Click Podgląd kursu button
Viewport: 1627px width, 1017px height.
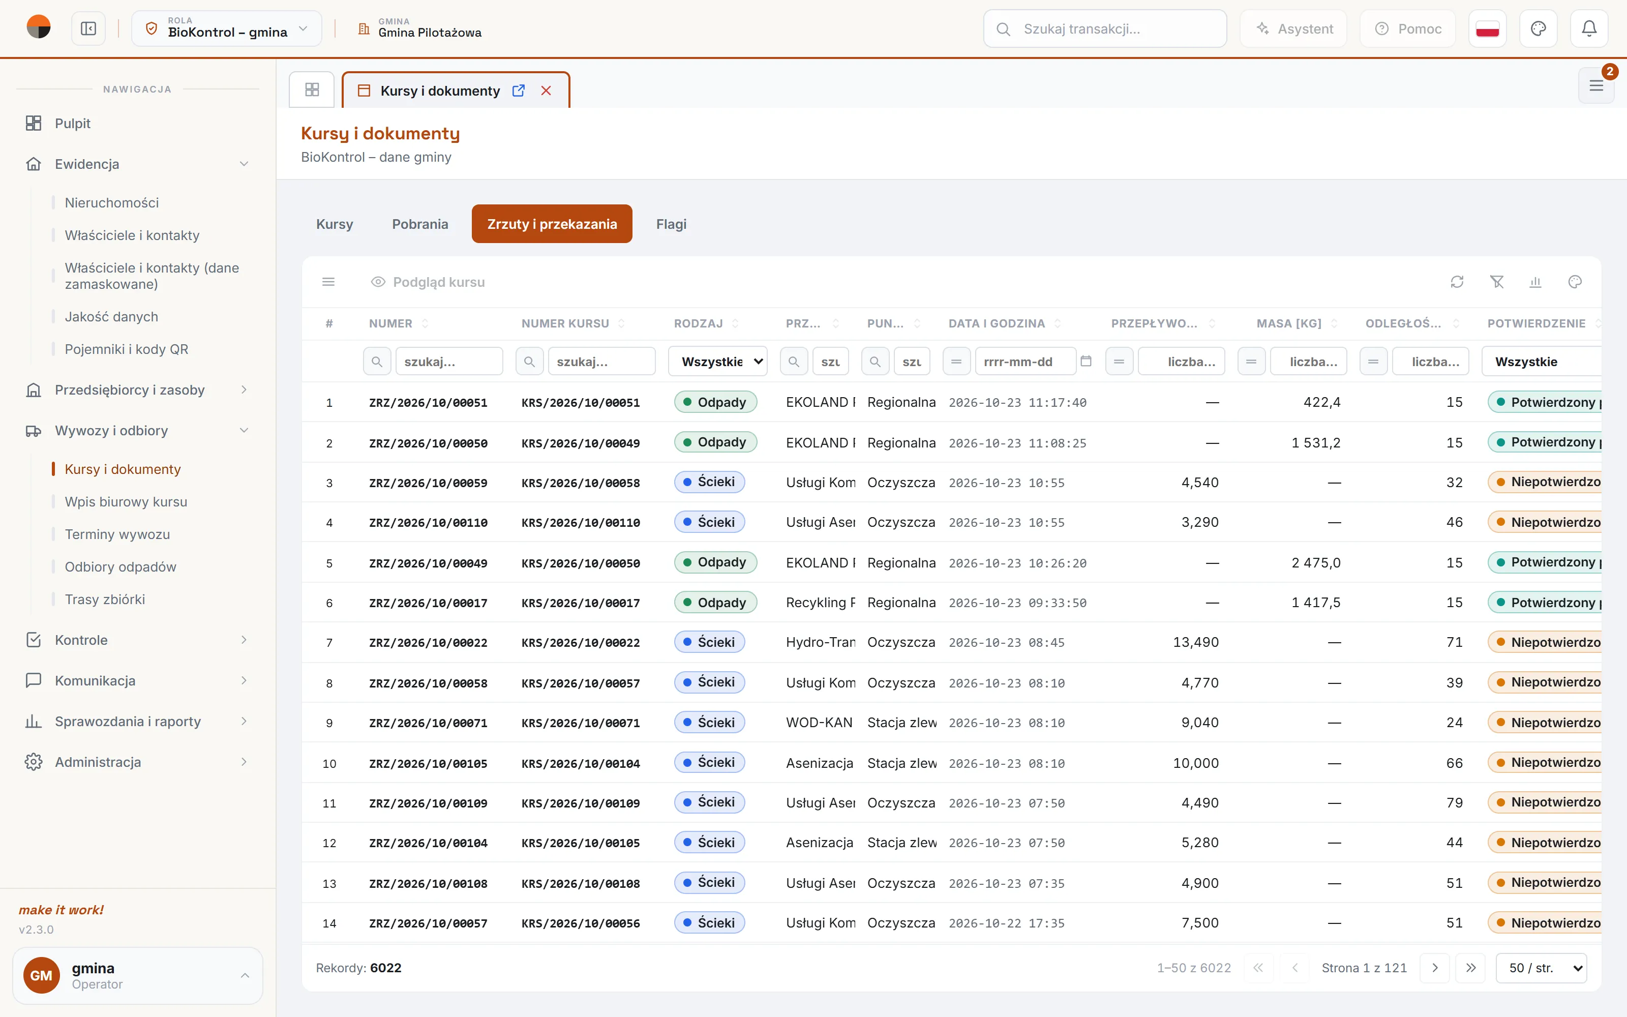click(428, 282)
